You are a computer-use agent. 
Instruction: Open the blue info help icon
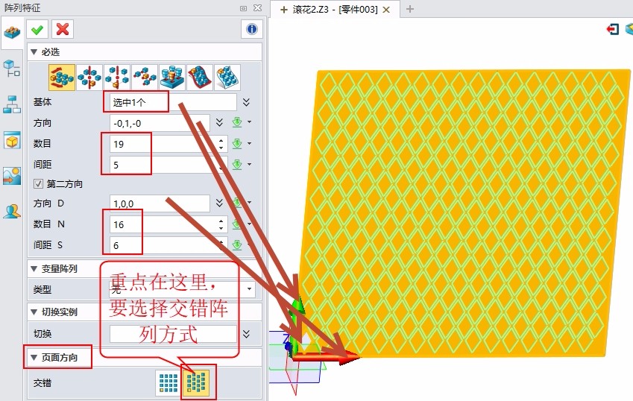pyautogui.click(x=251, y=29)
